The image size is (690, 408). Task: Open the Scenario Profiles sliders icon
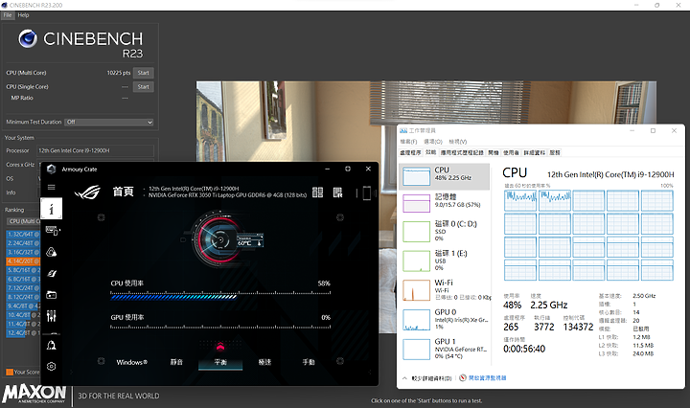coord(52,316)
